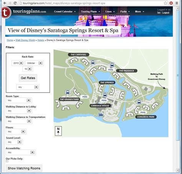Open Touring Plans menu
This screenshot has width=182, height=174.
click(90, 12)
